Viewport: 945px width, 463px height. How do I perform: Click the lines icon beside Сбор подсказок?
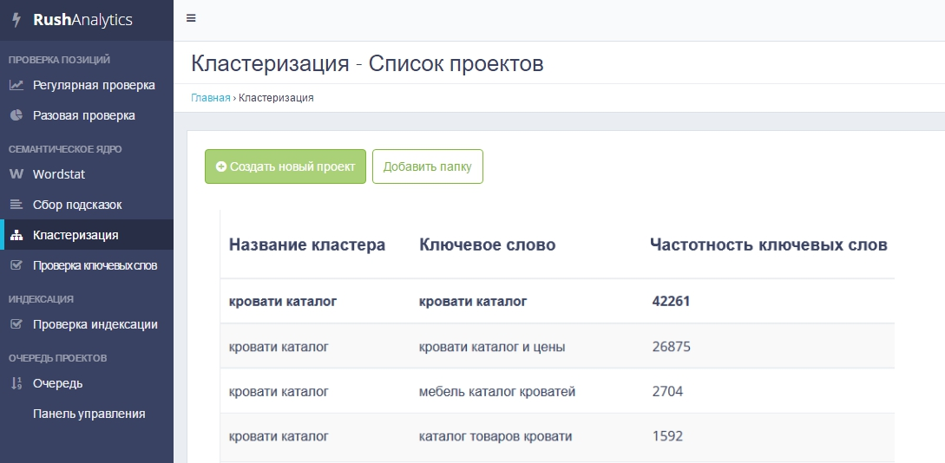(16, 205)
